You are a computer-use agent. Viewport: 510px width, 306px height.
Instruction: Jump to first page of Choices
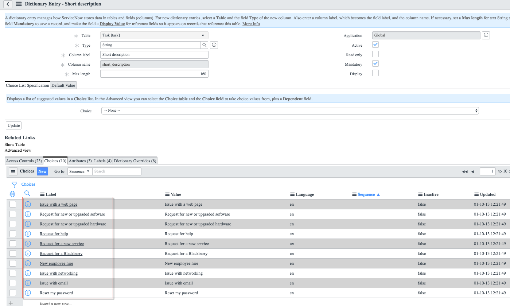(x=464, y=172)
